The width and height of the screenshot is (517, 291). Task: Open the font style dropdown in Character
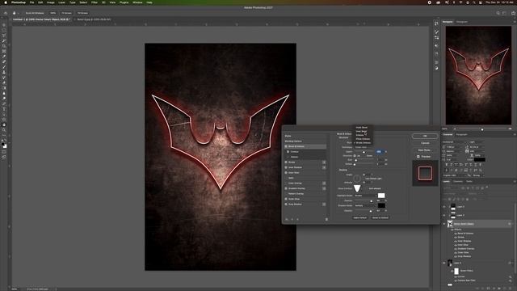(477, 142)
